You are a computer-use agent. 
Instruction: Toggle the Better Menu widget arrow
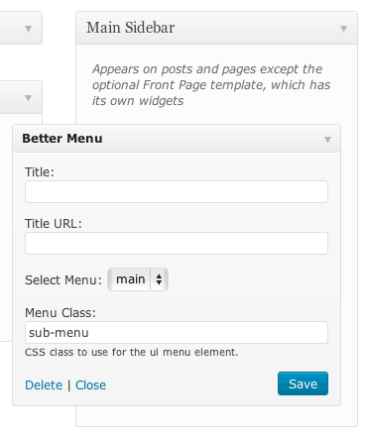point(327,140)
